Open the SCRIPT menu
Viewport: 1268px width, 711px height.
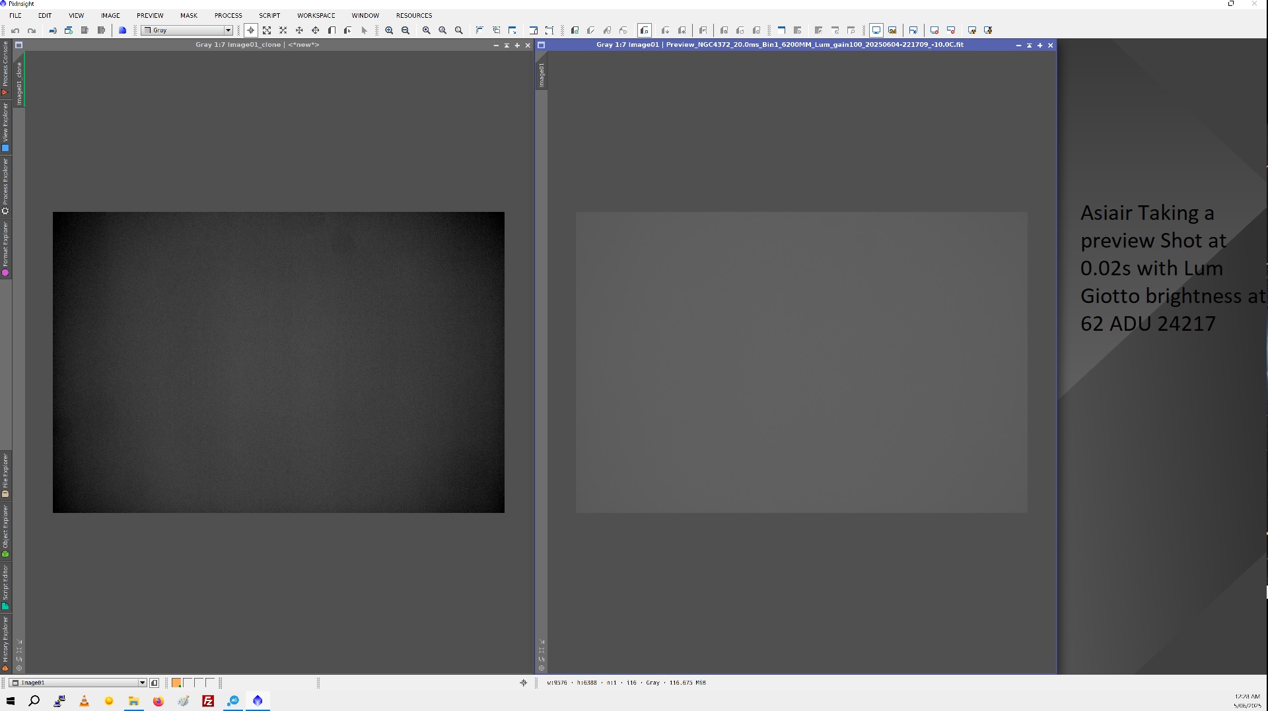tap(269, 15)
